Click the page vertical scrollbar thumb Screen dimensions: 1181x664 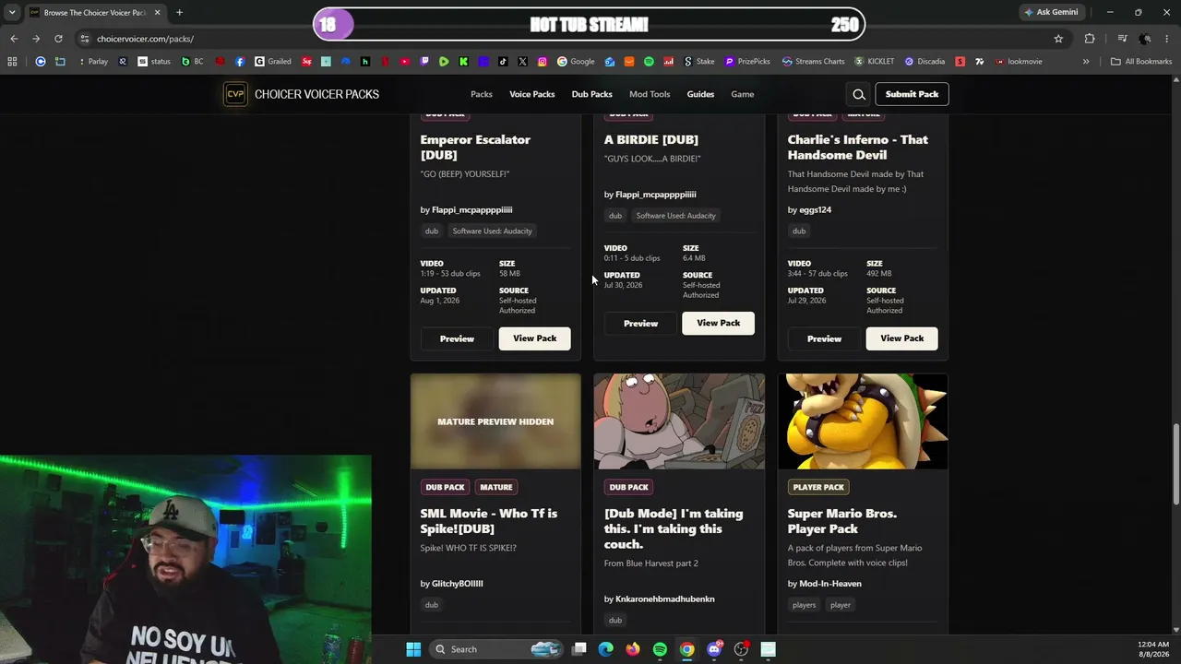pyautogui.click(x=1175, y=464)
